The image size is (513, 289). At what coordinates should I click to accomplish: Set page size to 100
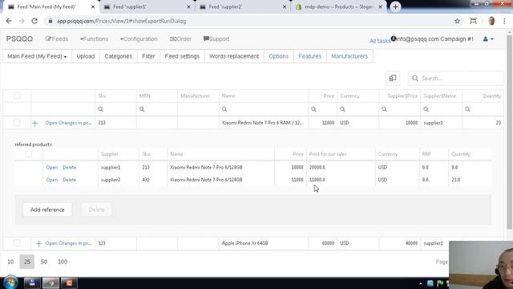tap(63, 262)
